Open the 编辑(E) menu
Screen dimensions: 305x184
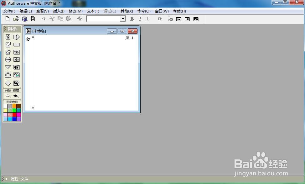coord(26,11)
